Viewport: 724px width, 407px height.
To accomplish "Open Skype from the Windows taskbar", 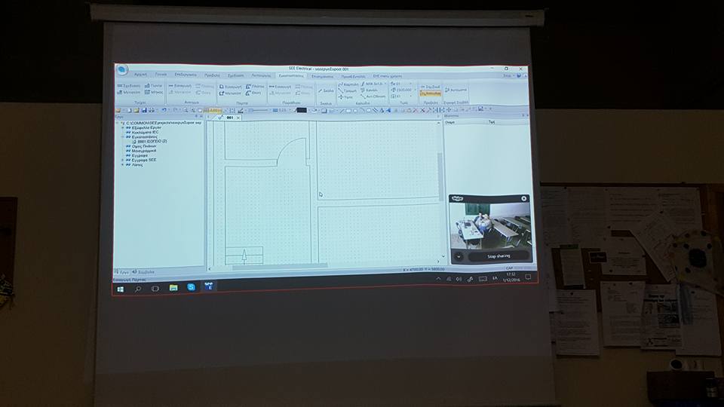I will [x=191, y=287].
